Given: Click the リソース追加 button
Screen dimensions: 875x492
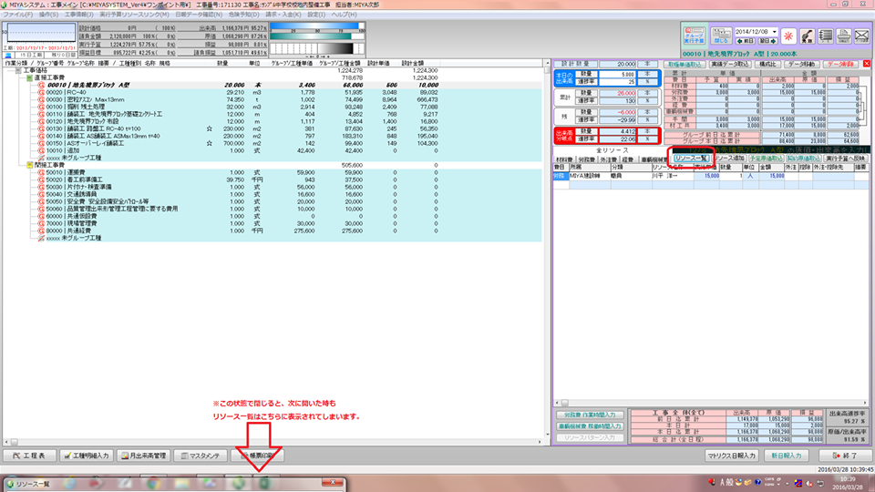Looking at the screenshot, I should tap(729, 159).
